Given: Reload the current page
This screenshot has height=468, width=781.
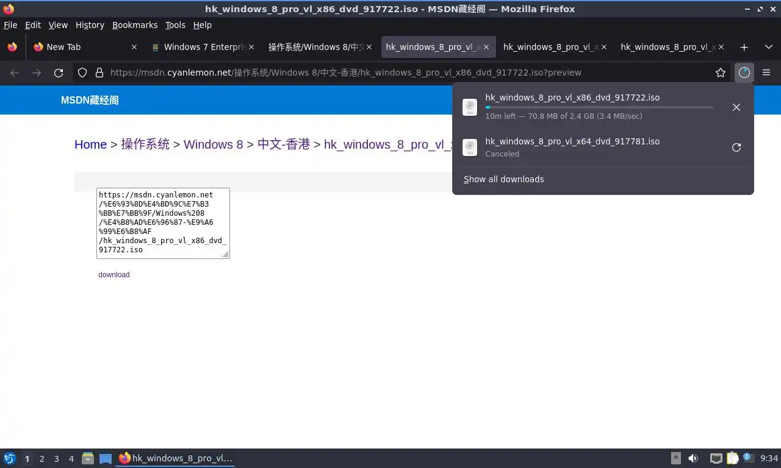Looking at the screenshot, I should coord(59,73).
